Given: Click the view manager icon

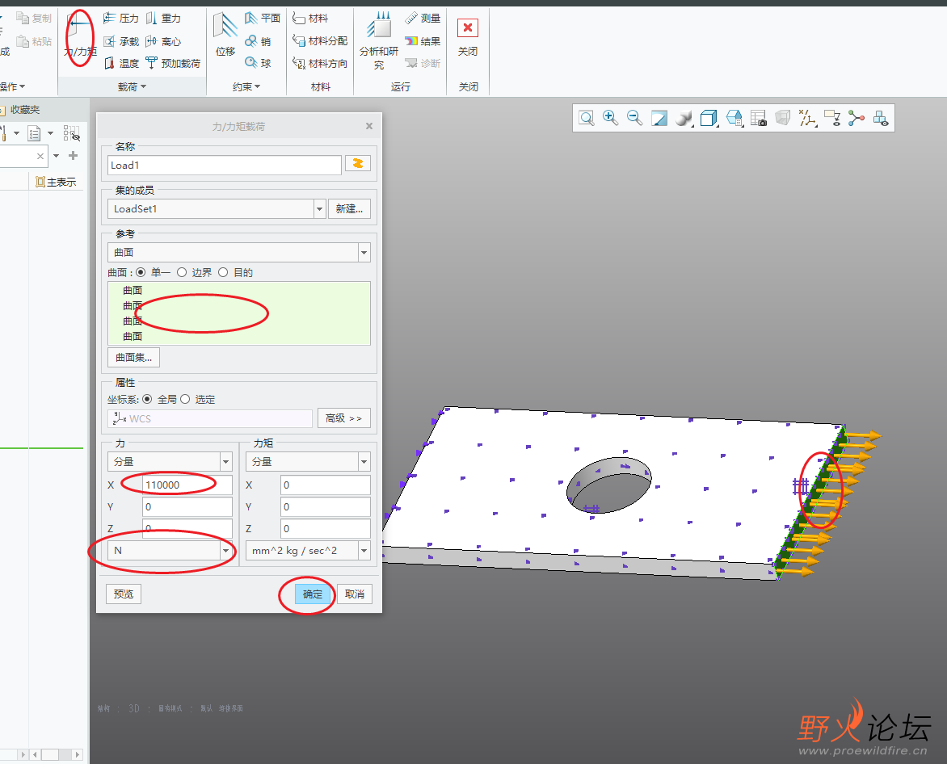Looking at the screenshot, I should (x=759, y=118).
